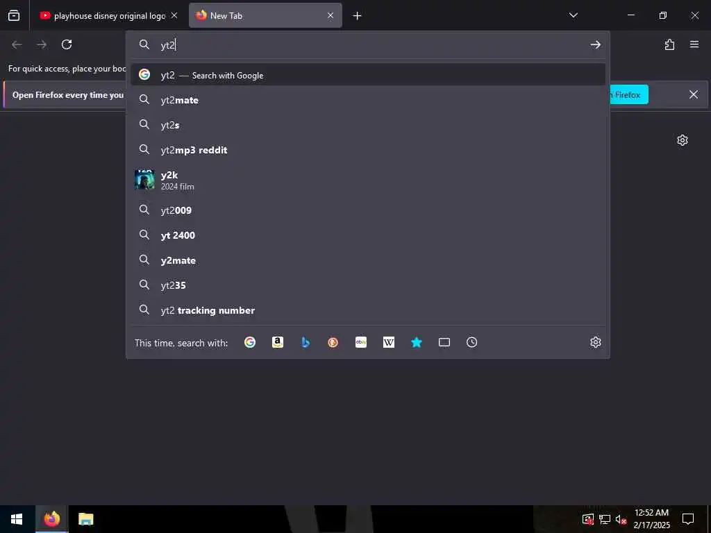
Task: Pick the DuckDuckGo search engine icon
Action: point(333,342)
